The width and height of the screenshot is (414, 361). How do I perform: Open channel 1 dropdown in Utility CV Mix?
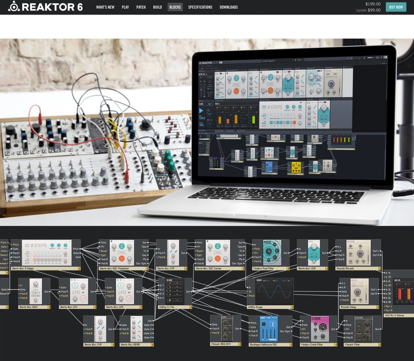point(177,283)
